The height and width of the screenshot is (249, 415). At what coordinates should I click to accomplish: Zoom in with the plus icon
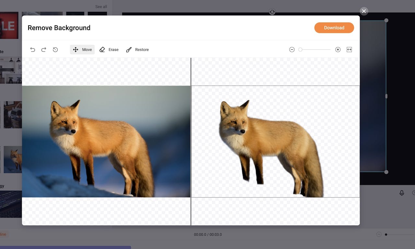[x=338, y=50]
